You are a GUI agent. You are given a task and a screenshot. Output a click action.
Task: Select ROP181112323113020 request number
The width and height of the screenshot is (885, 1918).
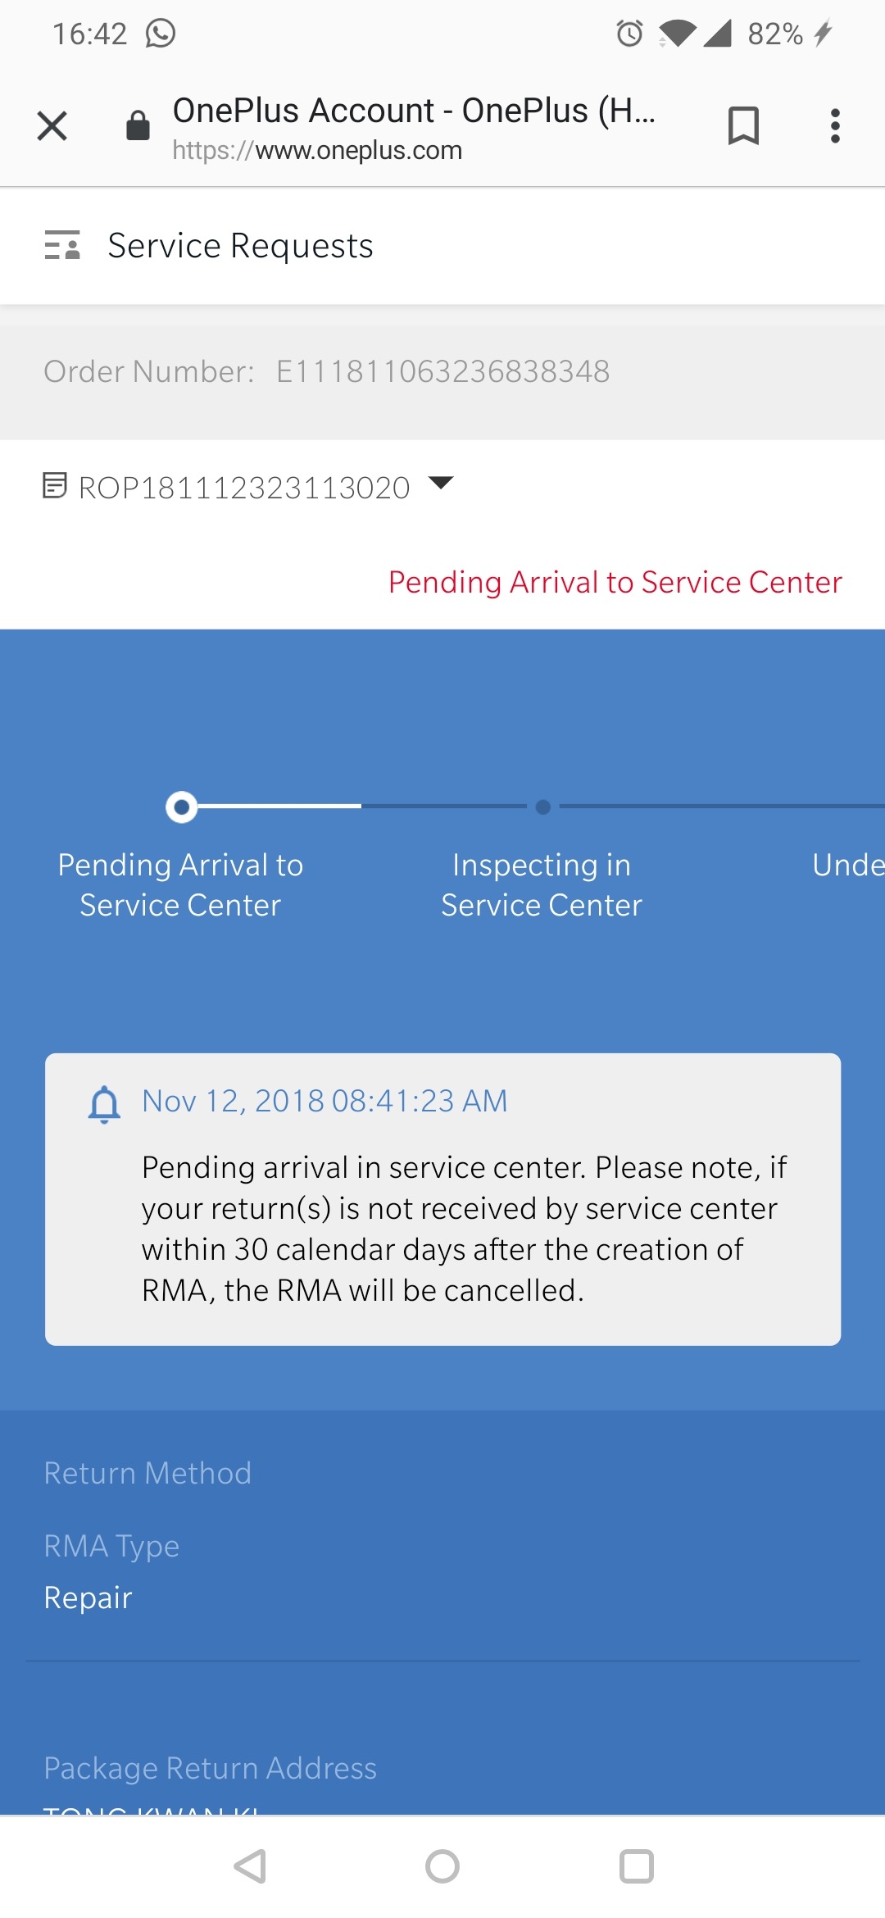click(244, 488)
